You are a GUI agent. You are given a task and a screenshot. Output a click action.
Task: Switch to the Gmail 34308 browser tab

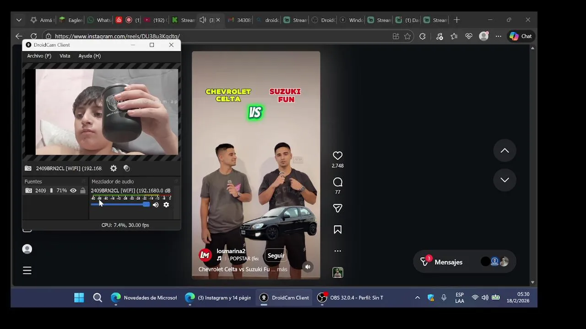point(239,20)
